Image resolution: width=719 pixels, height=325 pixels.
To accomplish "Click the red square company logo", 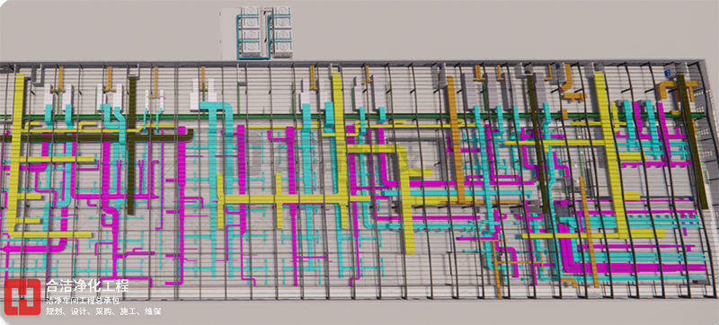I will pos(22,296).
